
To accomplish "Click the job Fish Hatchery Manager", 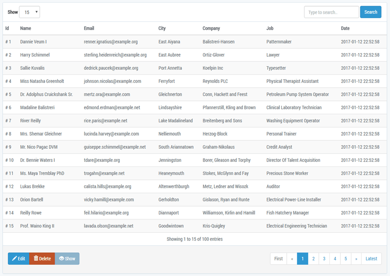I will tap(288, 213).
